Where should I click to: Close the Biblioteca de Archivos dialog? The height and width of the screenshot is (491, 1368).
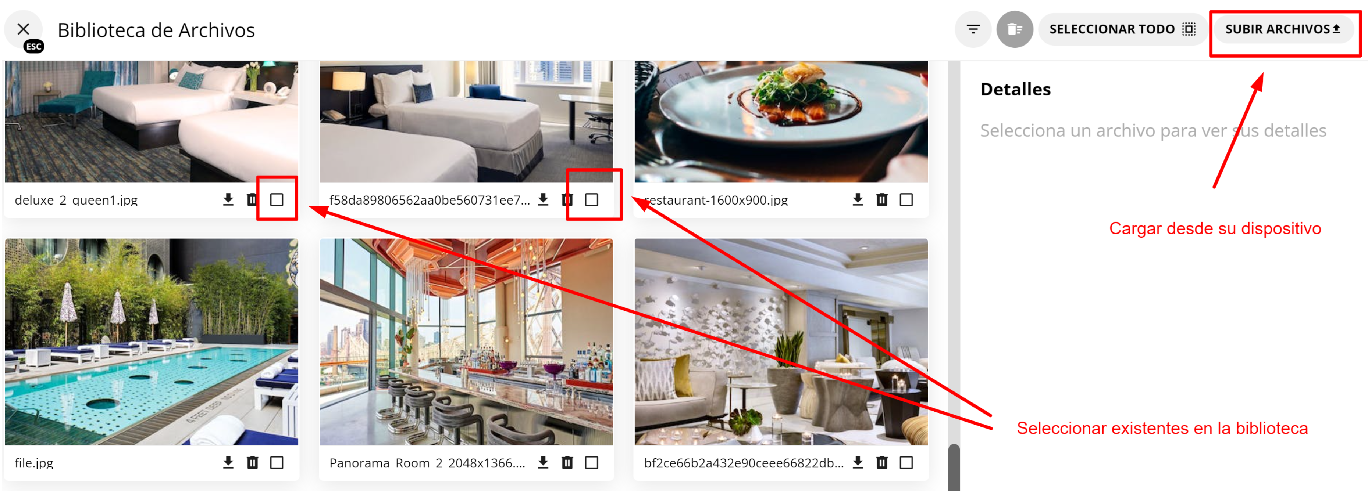click(x=24, y=29)
